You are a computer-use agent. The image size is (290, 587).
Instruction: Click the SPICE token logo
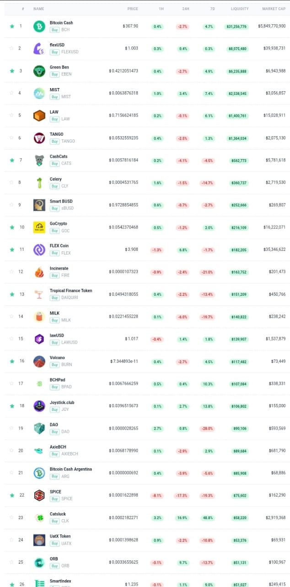pyautogui.click(x=39, y=495)
